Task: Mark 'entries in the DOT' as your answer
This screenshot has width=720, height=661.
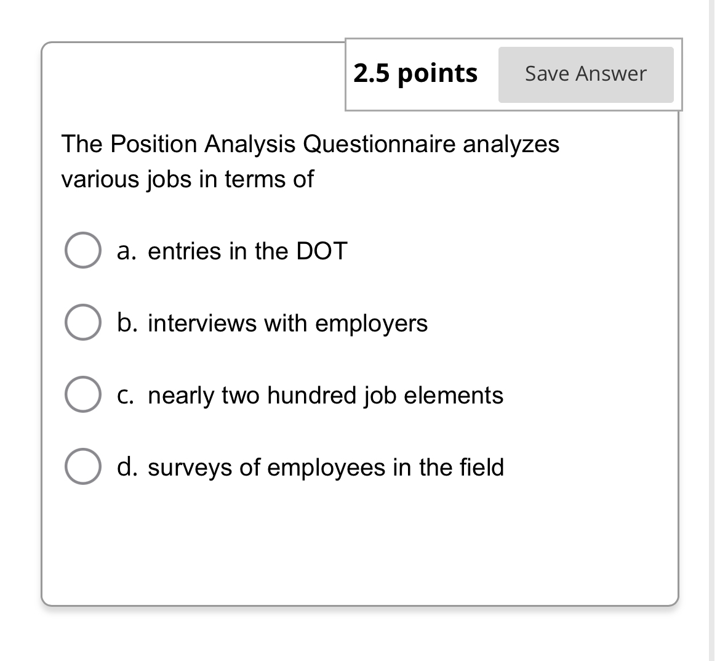Action: pos(82,251)
